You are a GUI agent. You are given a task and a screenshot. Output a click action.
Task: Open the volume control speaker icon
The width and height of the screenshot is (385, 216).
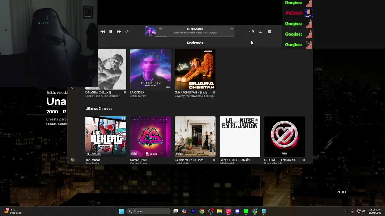coord(251,31)
